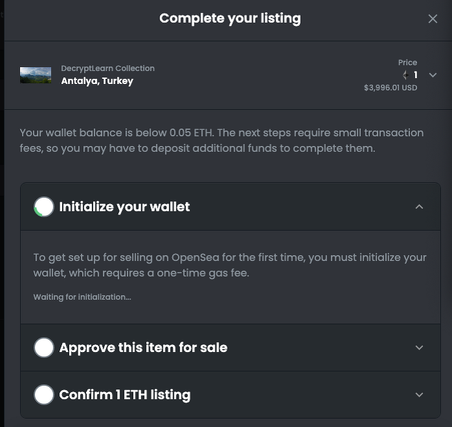Screen dimensions: 452x427
Task: Click the Approve this item status circle
Action: (44, 348)
